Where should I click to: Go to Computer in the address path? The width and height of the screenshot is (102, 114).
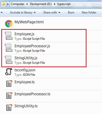pyautogui.click(x=17, y=4)
